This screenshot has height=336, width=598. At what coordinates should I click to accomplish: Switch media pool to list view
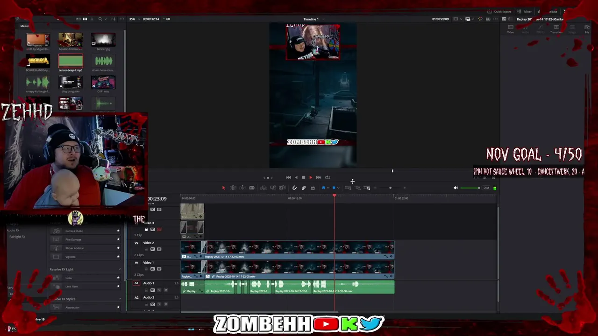click(92, 19)
